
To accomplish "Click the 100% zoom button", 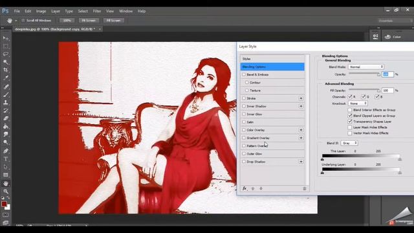I will click(67, 20).
